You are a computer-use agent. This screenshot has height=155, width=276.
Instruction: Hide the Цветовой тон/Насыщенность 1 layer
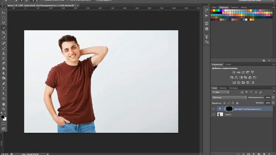(213, 109)
